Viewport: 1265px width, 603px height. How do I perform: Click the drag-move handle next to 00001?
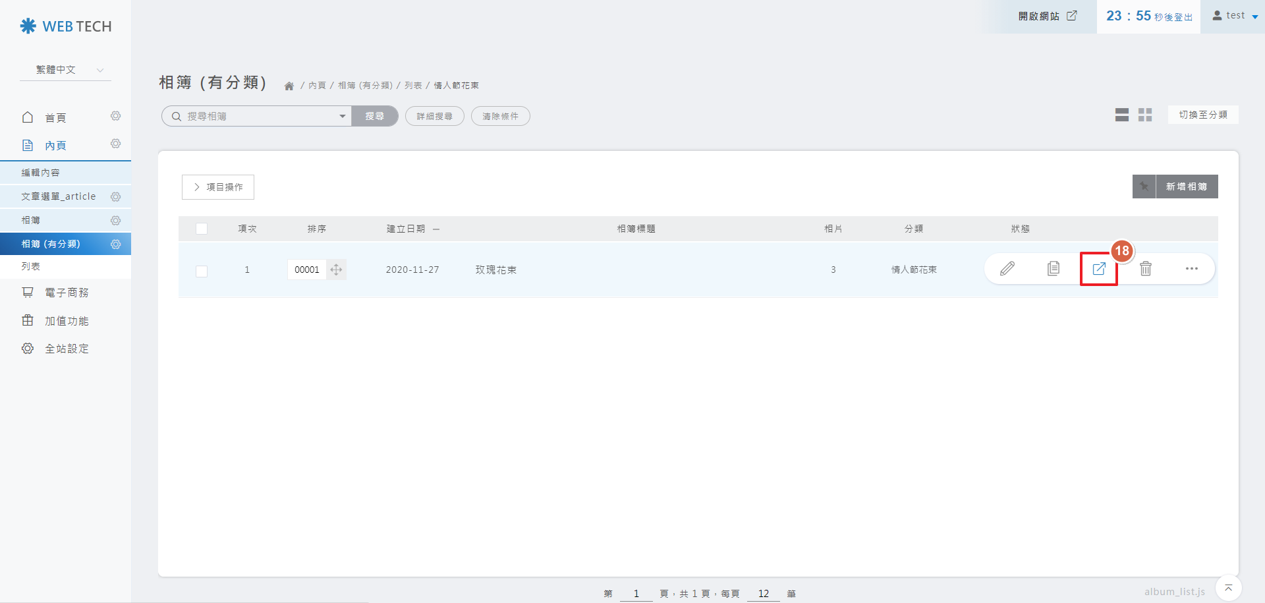tap(336, 270)
